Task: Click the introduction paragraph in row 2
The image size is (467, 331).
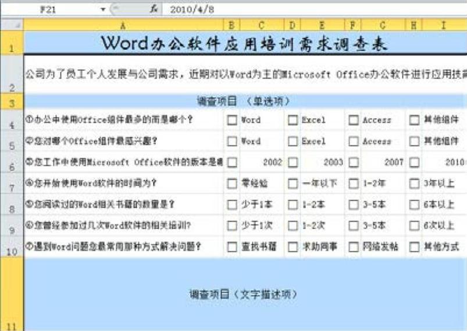Action: point(245,74)
